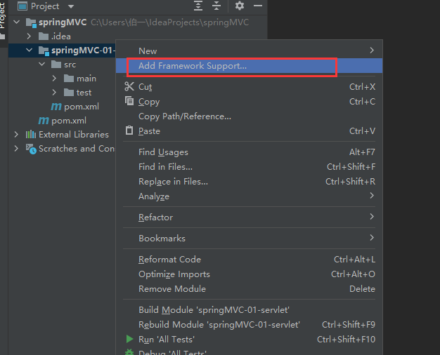Select the springMVC root project

pos(63,22)
